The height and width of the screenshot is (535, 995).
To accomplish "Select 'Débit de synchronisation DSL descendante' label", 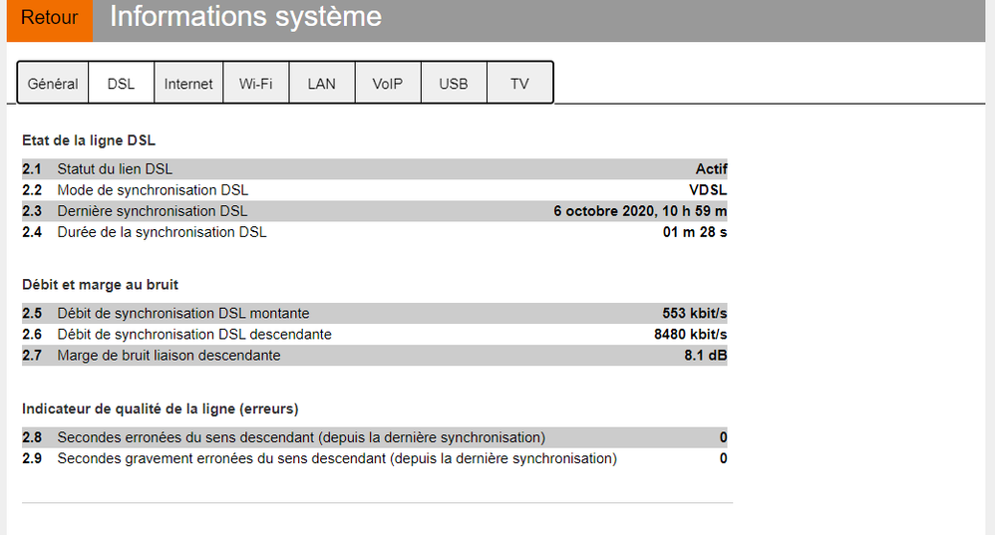I will point(194,334).
